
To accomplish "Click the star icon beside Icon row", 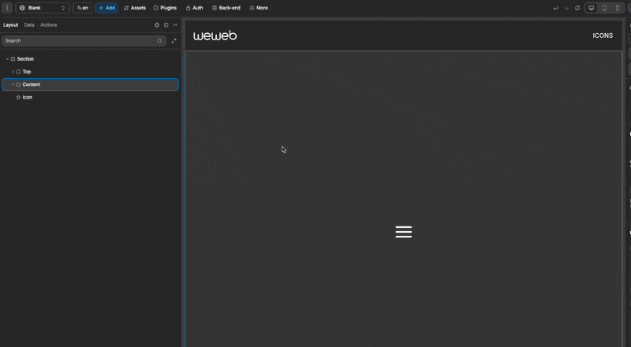I will (x=18, y=98).
